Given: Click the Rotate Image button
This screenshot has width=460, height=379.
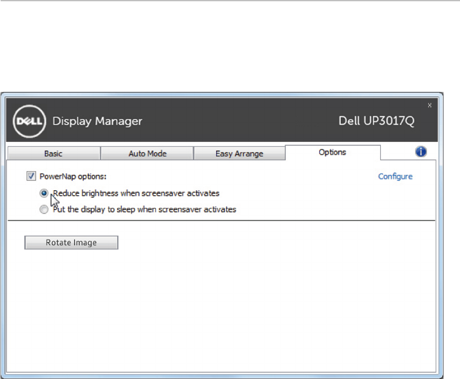Looking at the screenshot, I should (72, 243).
